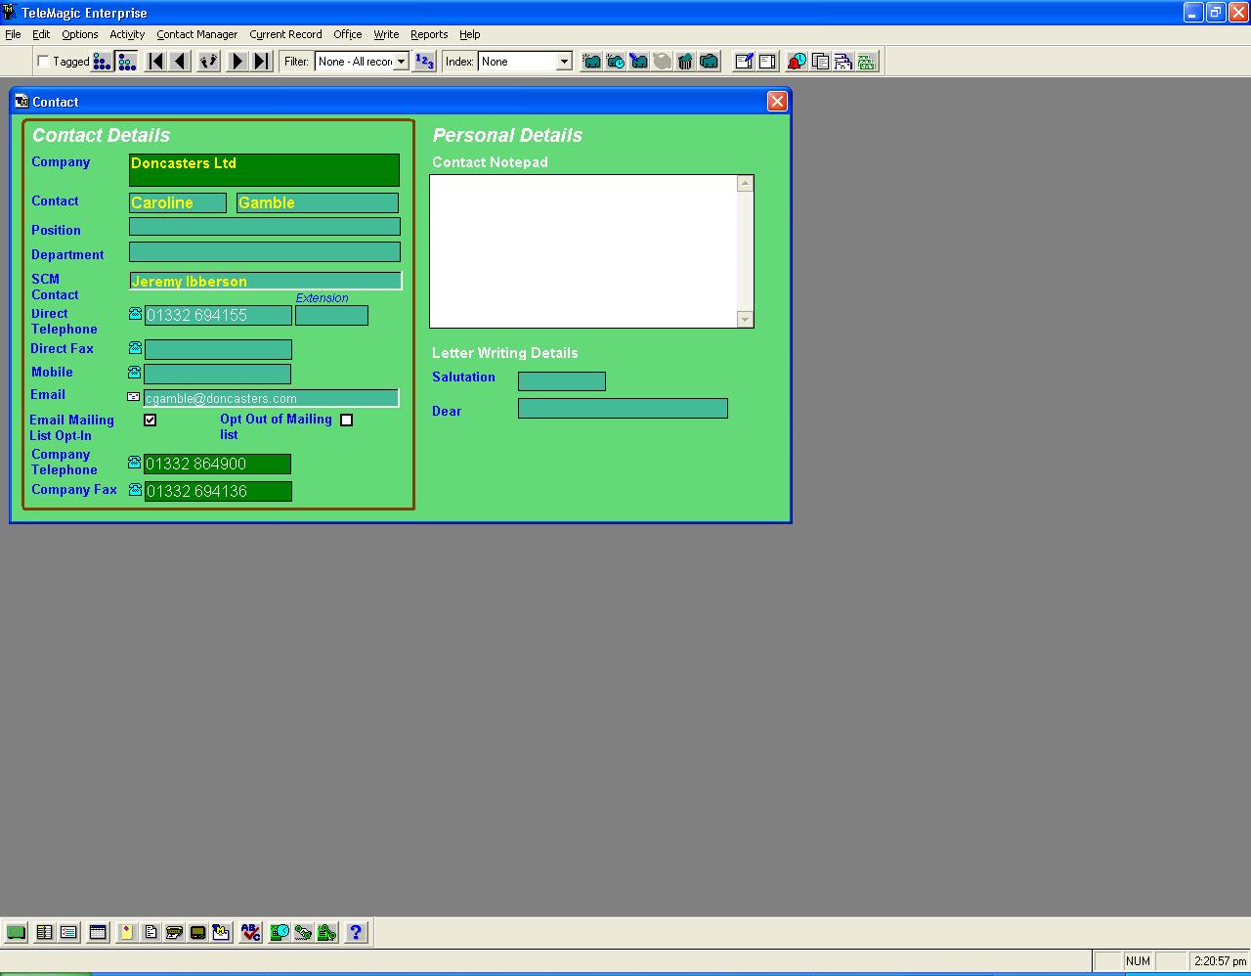Screen dimensions: 1251x976
Task: Click the green organization chart icon
Action: click(867, 62)
